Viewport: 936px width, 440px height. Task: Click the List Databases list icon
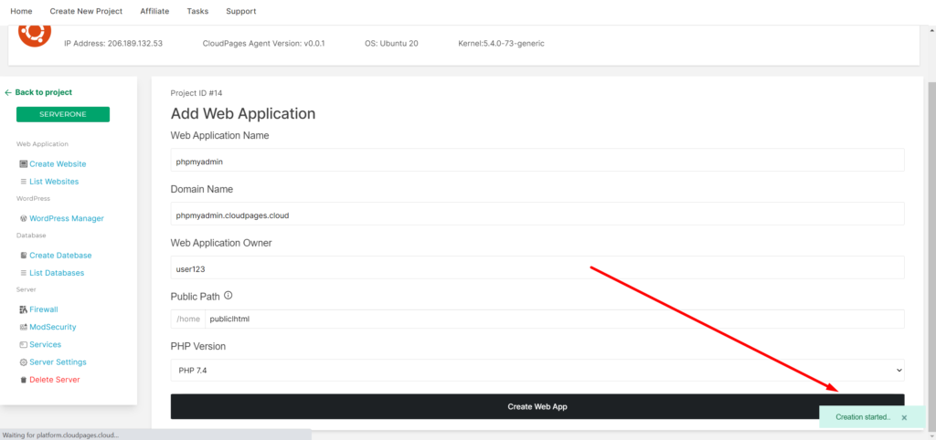23,273
